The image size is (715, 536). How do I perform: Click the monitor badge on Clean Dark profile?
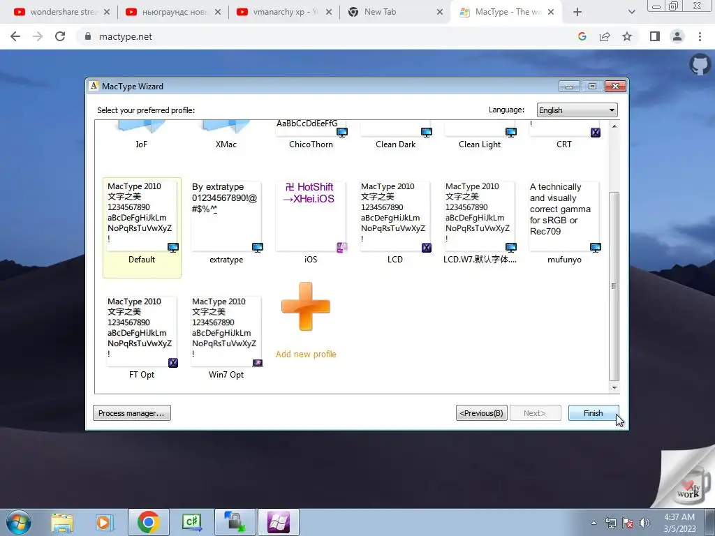(427, 132)
